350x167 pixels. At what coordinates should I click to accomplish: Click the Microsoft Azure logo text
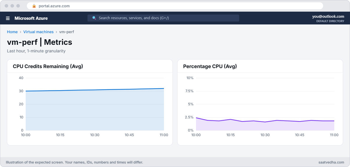click(31, 18)
